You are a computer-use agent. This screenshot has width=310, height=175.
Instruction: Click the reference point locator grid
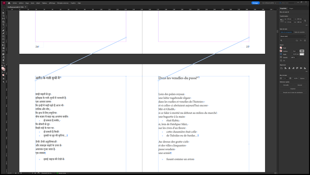coord(282,20)
